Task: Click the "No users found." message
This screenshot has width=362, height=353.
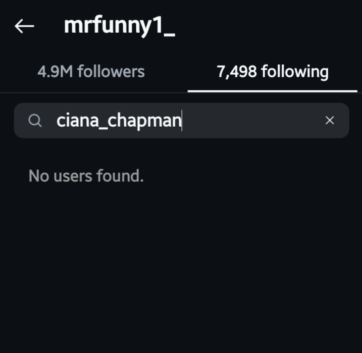Action: (x=86, y=176)
